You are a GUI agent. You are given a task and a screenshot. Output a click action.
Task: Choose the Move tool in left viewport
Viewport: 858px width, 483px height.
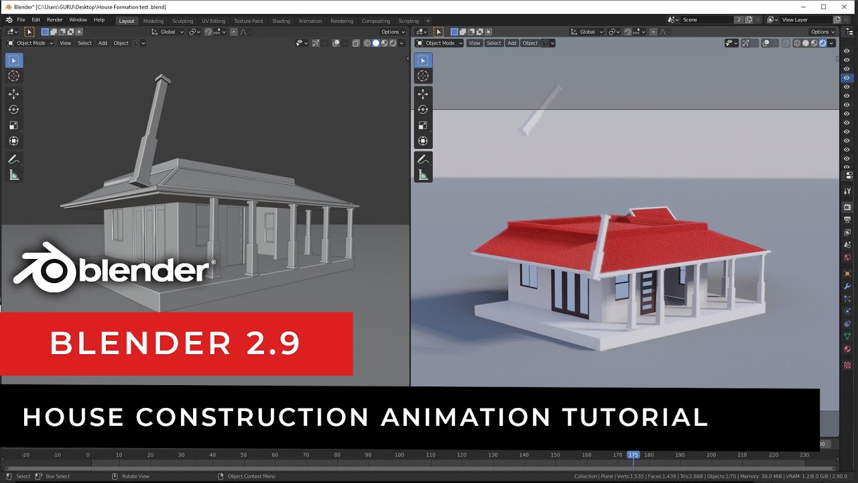(x=13, y=94)
